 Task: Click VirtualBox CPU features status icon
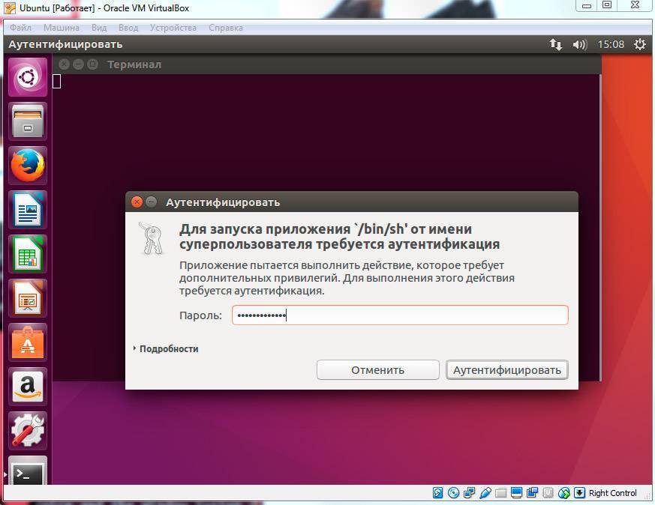point(548,493)
